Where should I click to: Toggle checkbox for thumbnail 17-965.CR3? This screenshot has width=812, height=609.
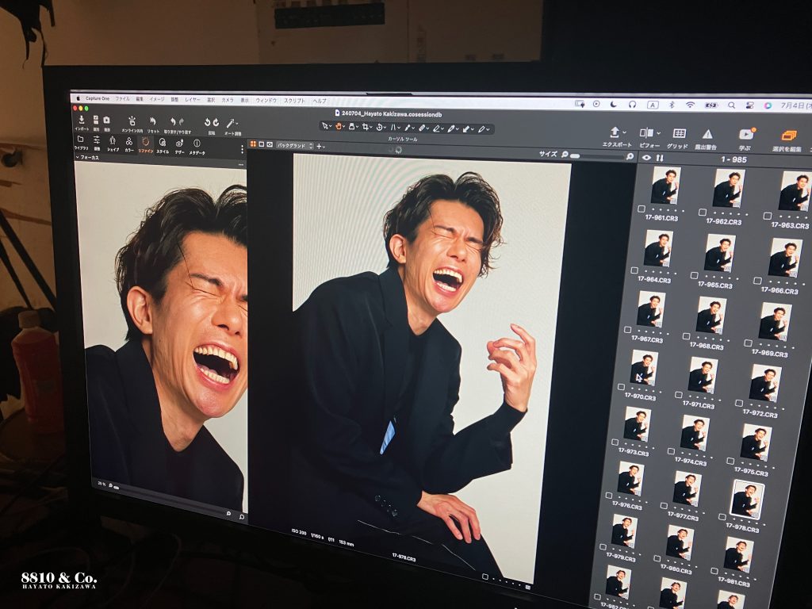click(x=694, y=275)
